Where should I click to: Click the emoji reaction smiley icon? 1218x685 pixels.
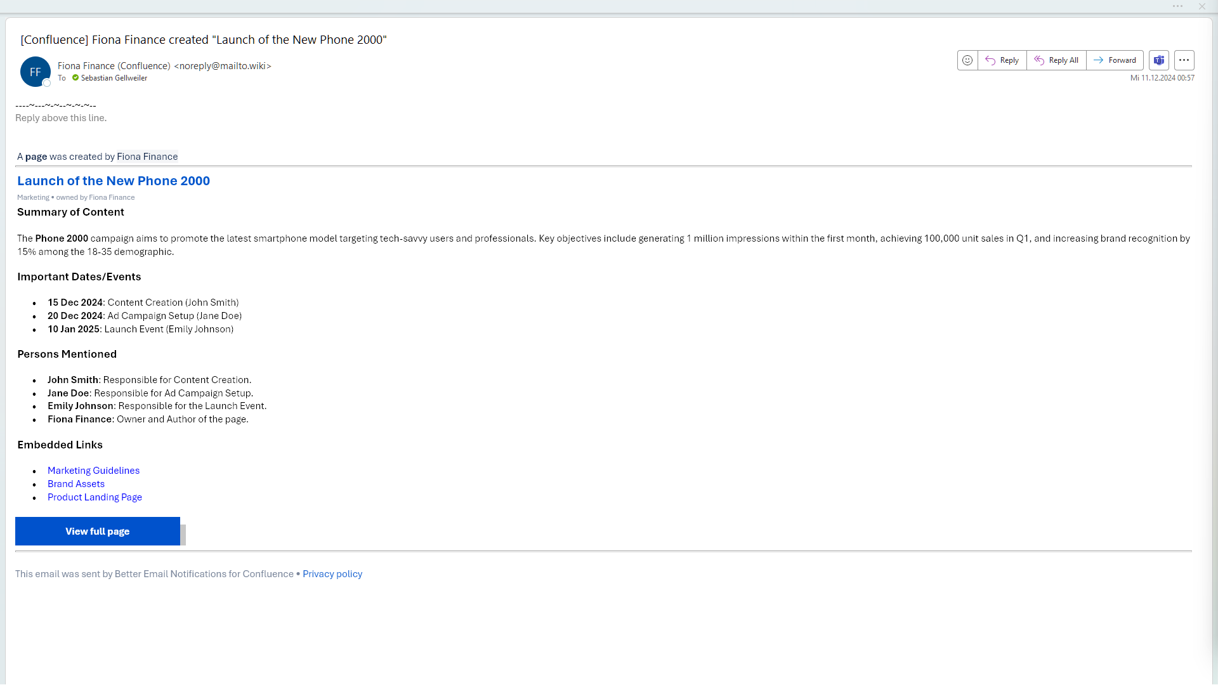click(967, 60)
